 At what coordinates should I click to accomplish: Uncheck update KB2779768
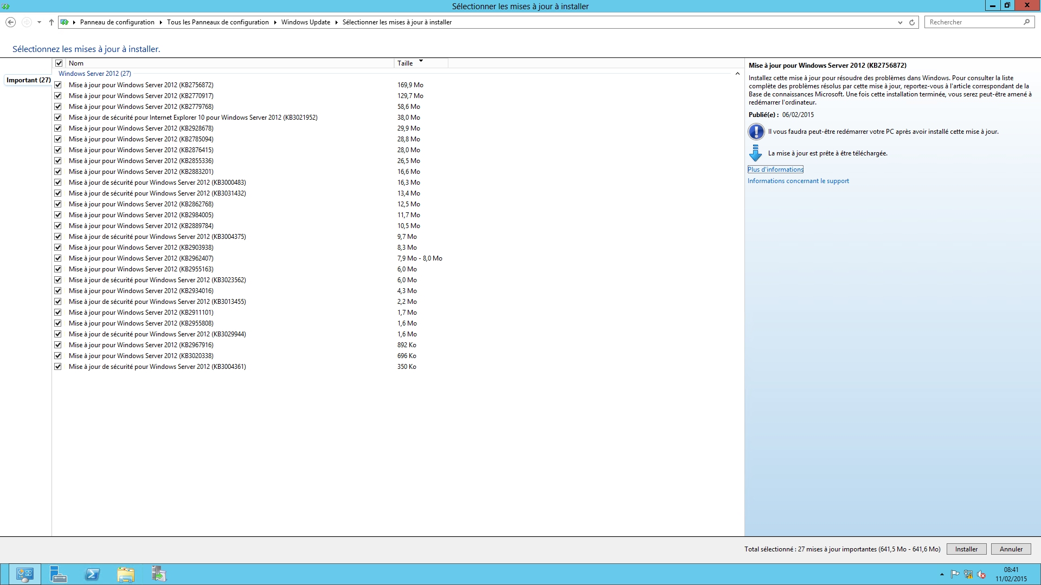click(58, 107)
